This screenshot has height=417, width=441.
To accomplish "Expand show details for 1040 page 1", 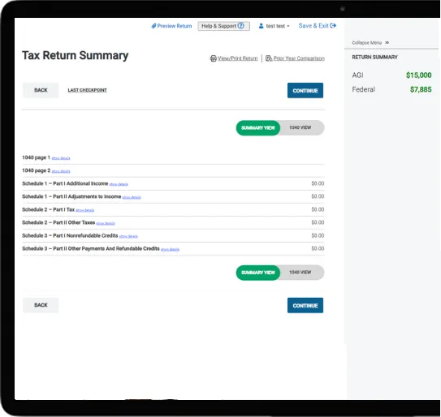I will click(x=61, y=158).
